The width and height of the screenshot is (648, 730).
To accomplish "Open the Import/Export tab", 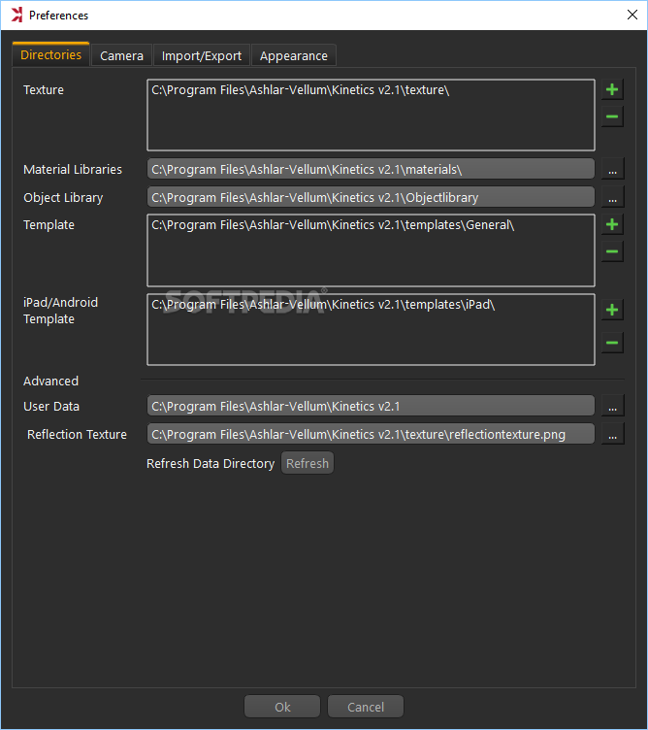I will 202,56.
